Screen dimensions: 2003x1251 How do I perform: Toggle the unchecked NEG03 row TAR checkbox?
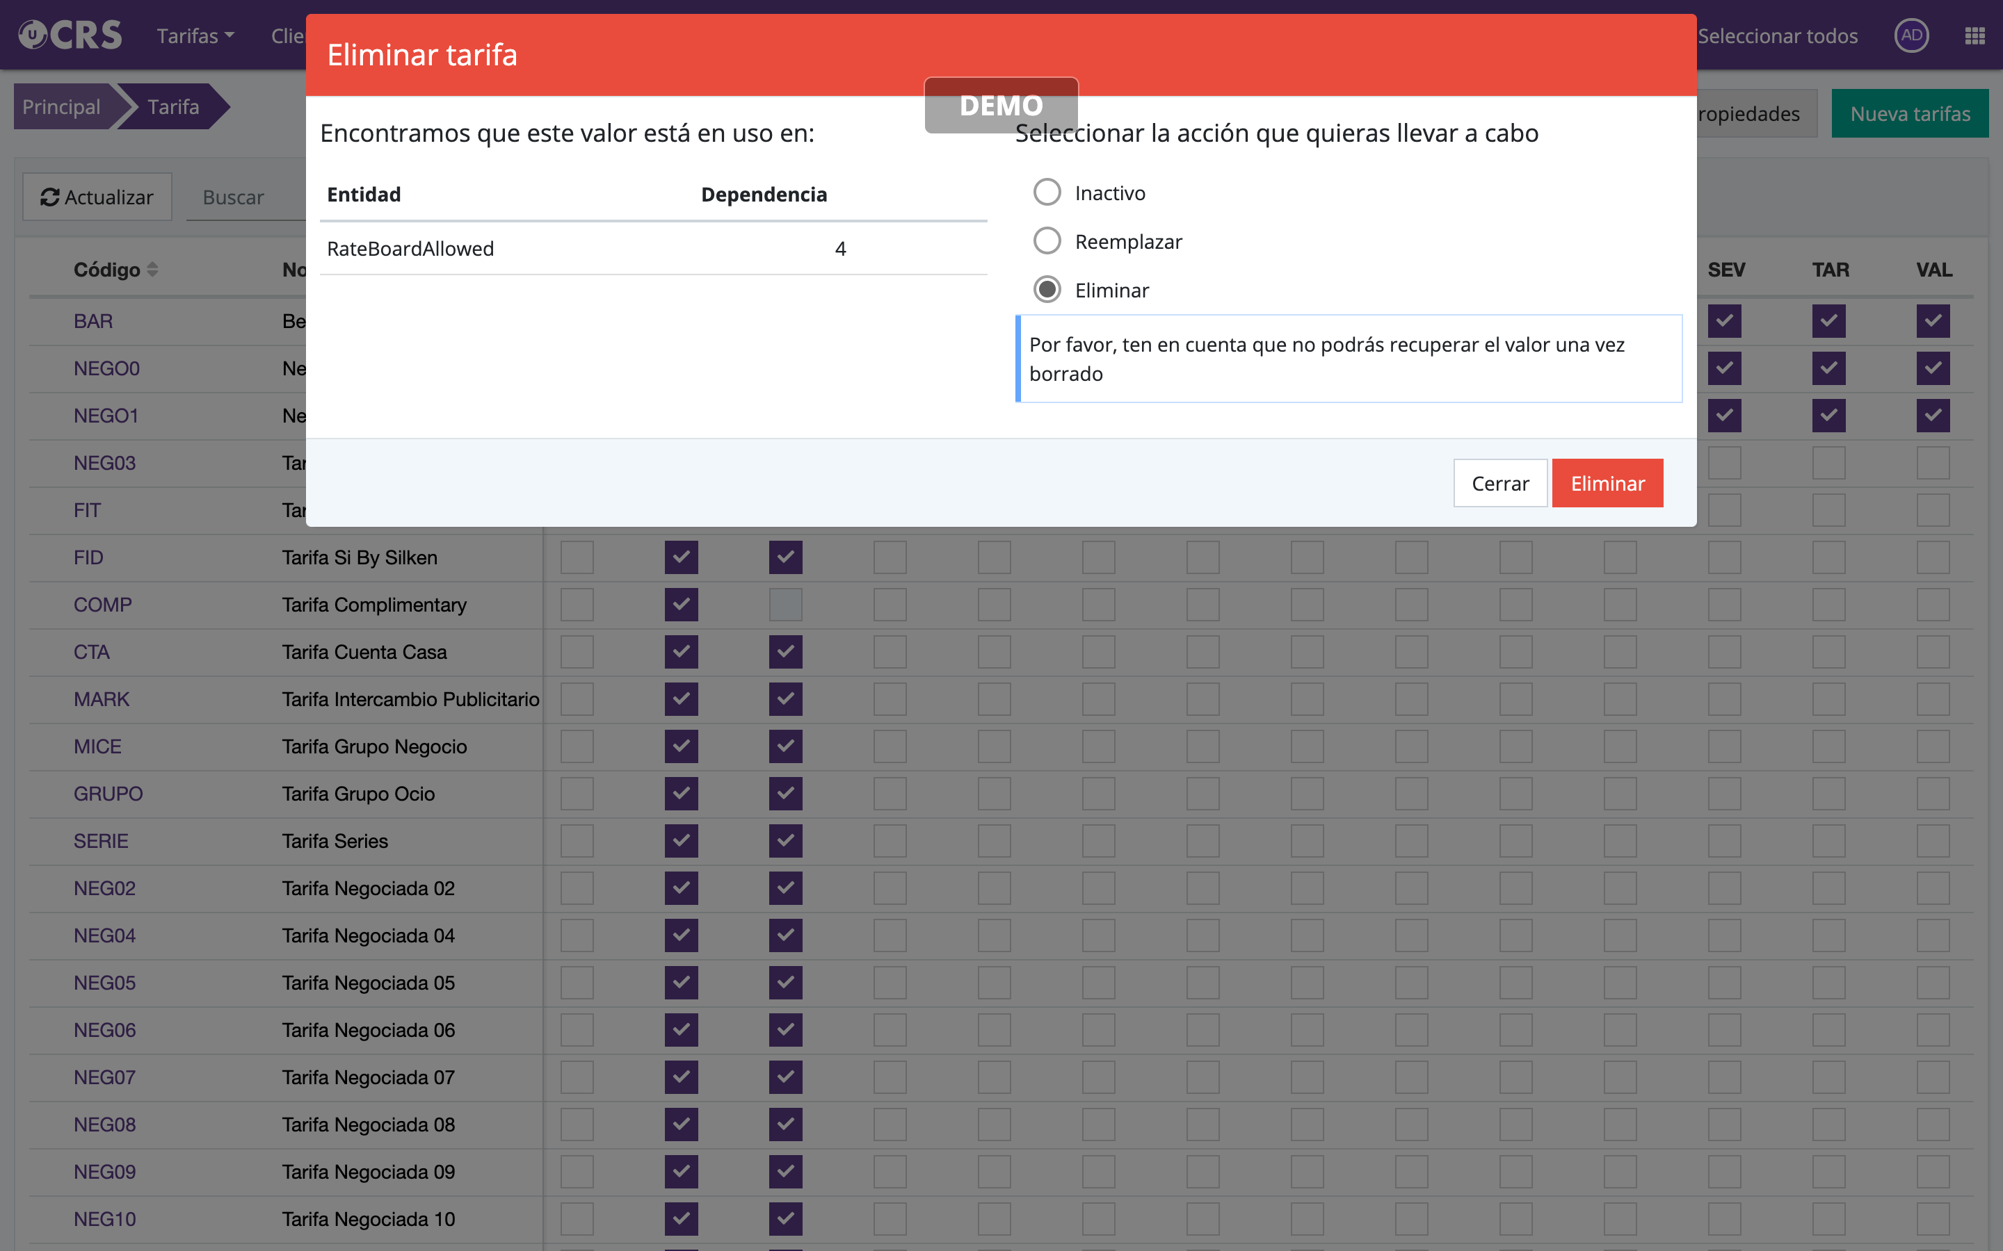click(x=1828, y=462)
